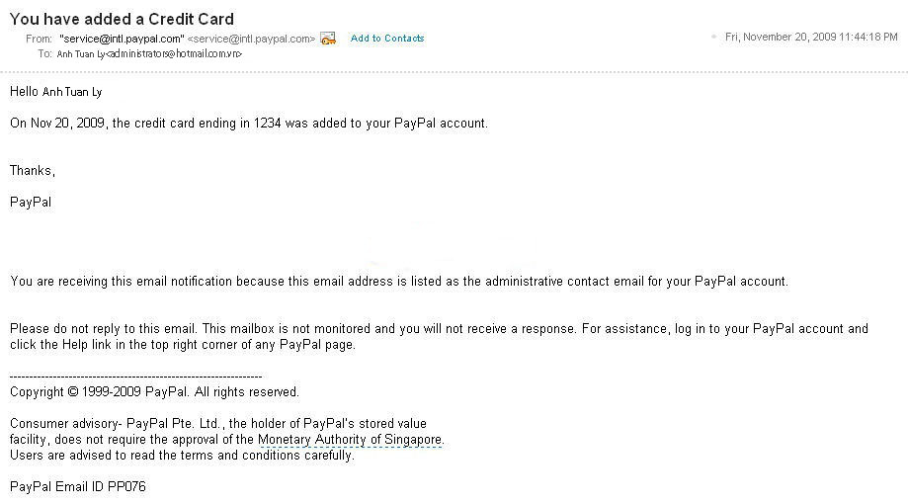The height and width of the screenshot is (504, 908).
Task: Click the quoted sender name "service@intl.paypal.com"
Action: click(x=122, y=39)
